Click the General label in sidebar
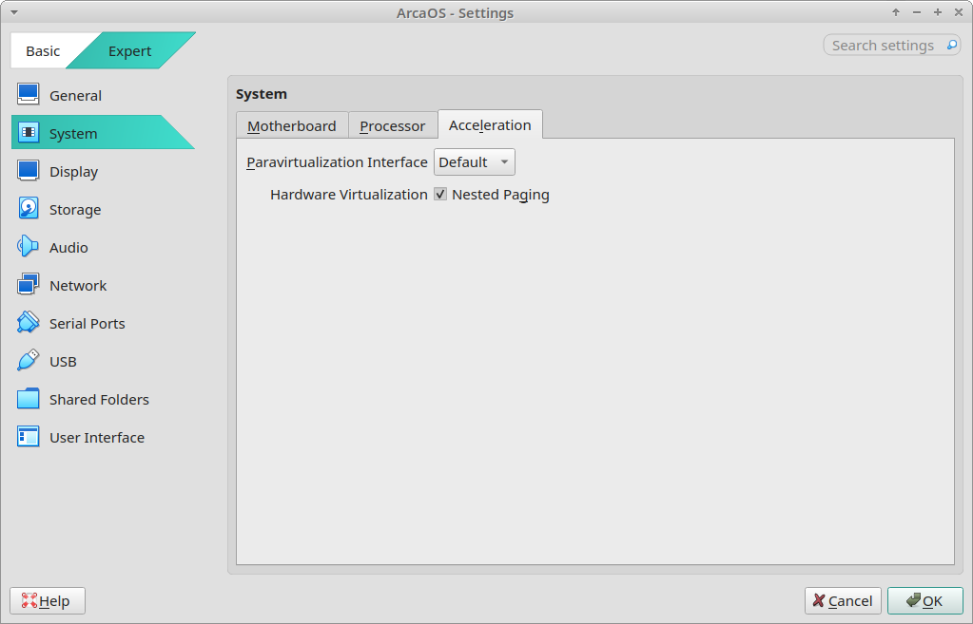This screenshot has width=973, height=624. pos(75,95)
